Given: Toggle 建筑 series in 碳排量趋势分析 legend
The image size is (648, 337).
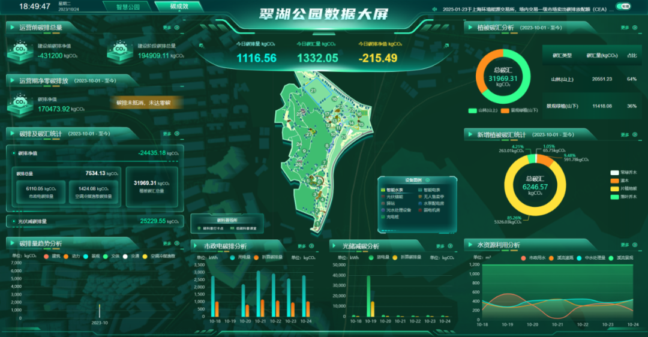Looking at the screenshot, I should pos(46,256).
